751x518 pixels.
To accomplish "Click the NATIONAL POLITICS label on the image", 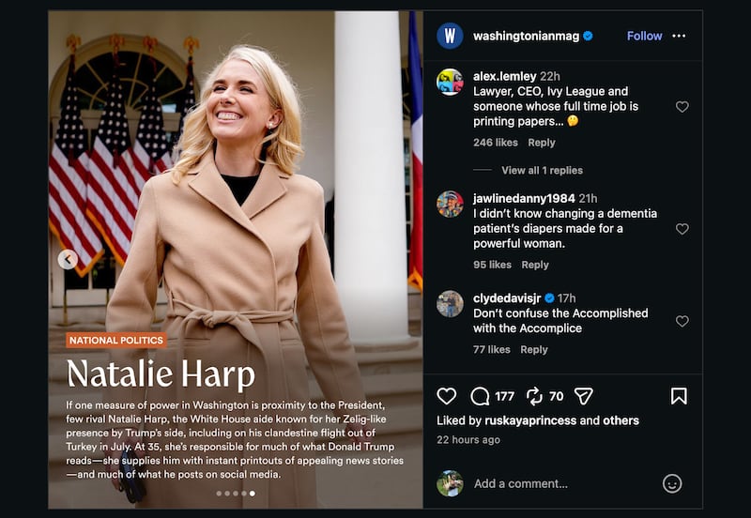I will coord(116,341).
